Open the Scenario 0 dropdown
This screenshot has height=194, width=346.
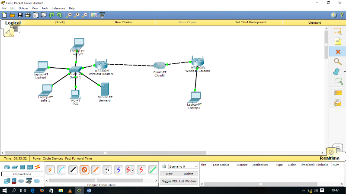(x=183, y=166)
